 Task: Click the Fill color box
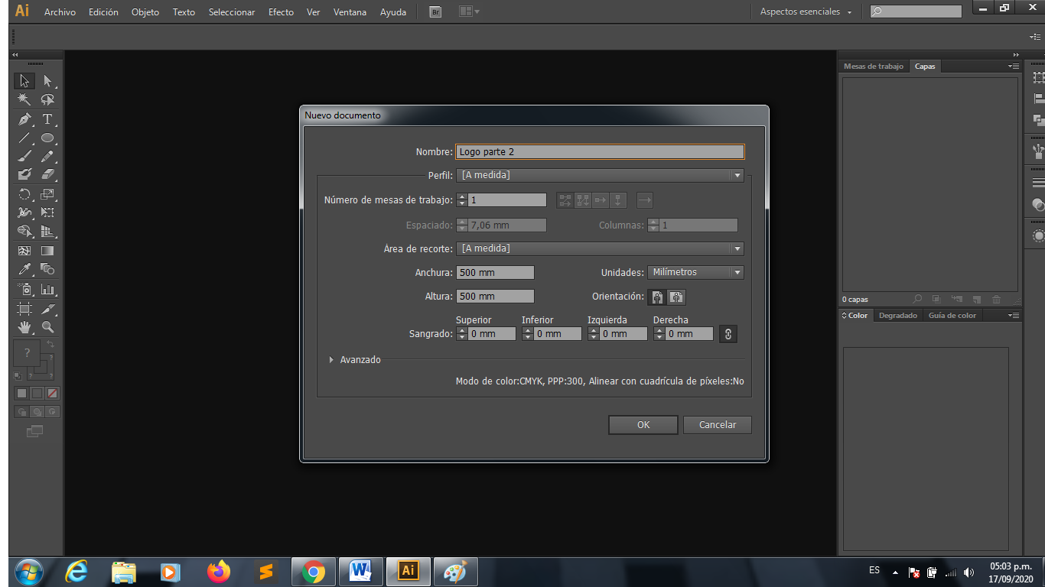[27, 352]
